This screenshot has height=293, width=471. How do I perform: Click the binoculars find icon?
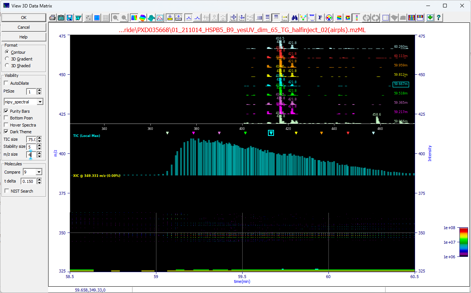tap(294, 18)
